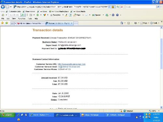Click the toolbar Spaces button
Screen dimensions: 163x122
[96, 15]
